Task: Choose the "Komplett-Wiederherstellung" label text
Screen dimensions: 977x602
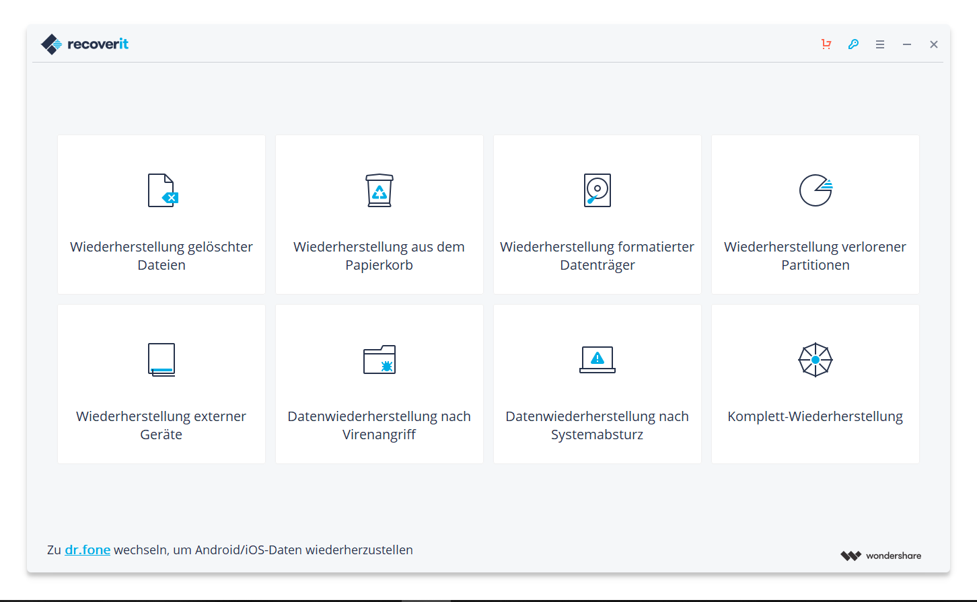Action: coord(816,416)
